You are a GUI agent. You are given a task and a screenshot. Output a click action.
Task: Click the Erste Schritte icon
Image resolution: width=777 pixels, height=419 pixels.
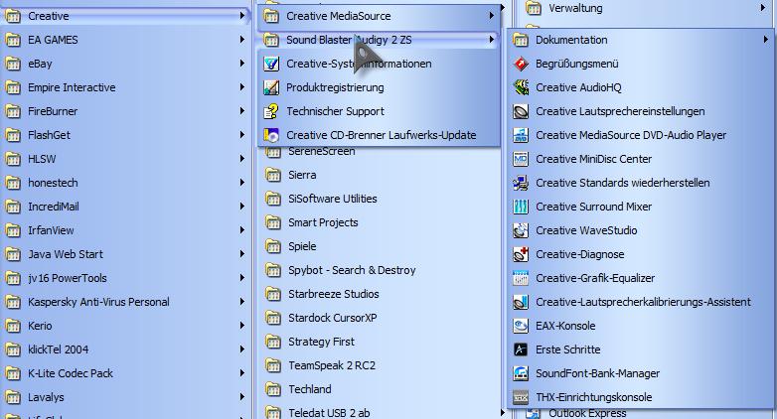[x=521, y=349]
